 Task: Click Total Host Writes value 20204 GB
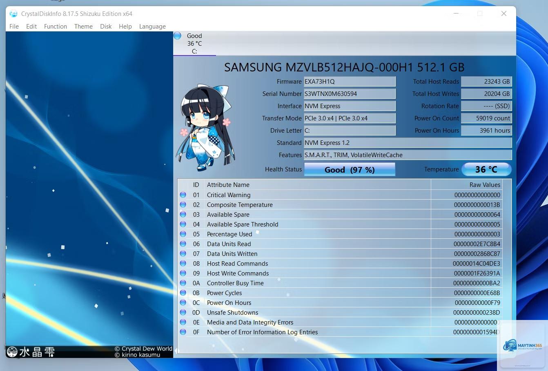[486, 94]
